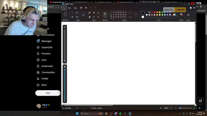Open the xQc account switcher

pyautogui.click(x=43, y=106)
